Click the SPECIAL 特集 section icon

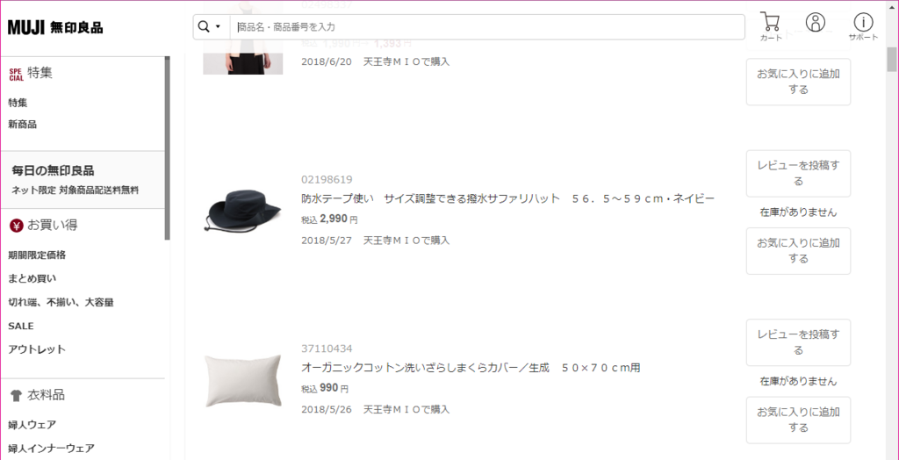[16, 74]
